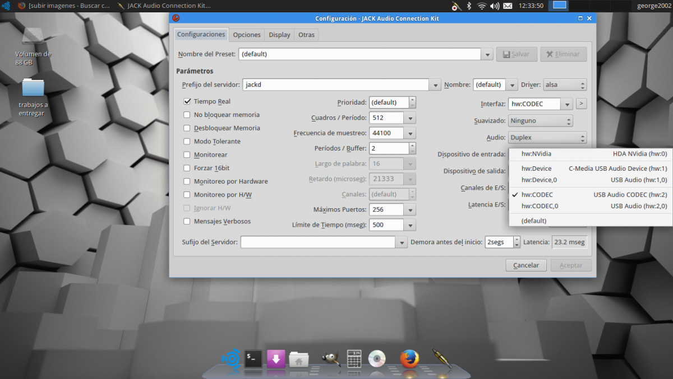This screenshot has height=379, width=673.
Task: Click the Cancelar button
Action: (526, 265)
